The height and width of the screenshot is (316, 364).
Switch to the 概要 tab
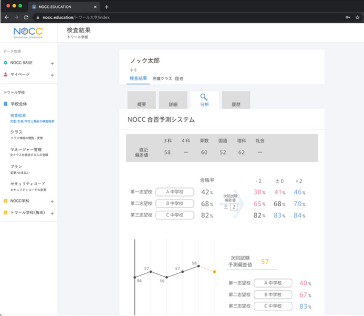coord(142,105)
